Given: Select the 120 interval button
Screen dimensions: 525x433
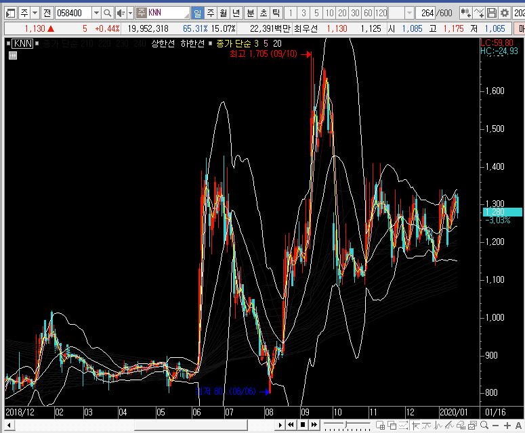Looking at the screenshot, I should tap(381, 14).
